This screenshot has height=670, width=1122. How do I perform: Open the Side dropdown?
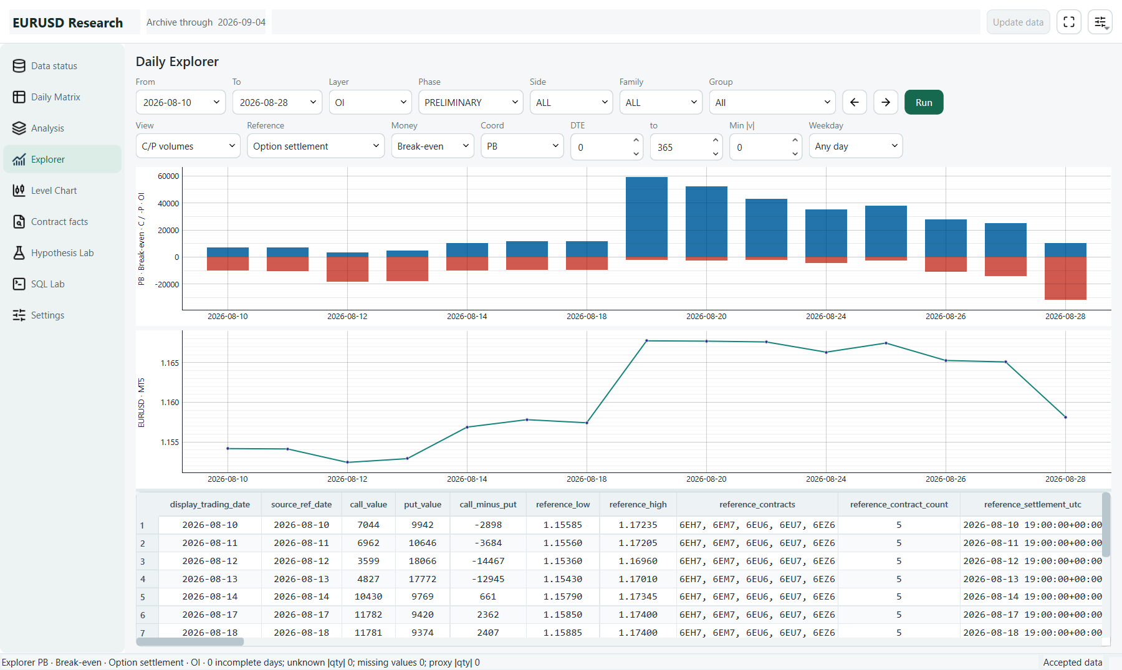pyautogui.click(x=572, y=102)
